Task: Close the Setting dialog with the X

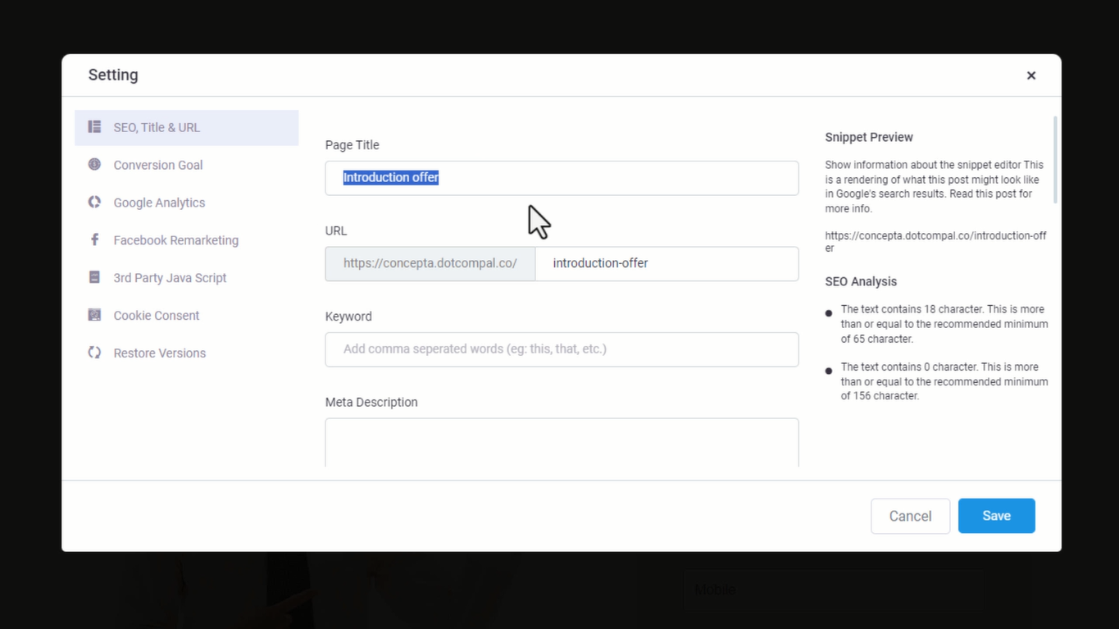Action: click(x=1031, y=75)
